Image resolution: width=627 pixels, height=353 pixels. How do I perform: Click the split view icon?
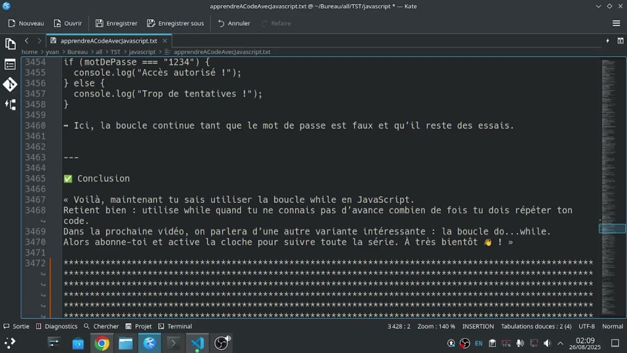point(621,41)
